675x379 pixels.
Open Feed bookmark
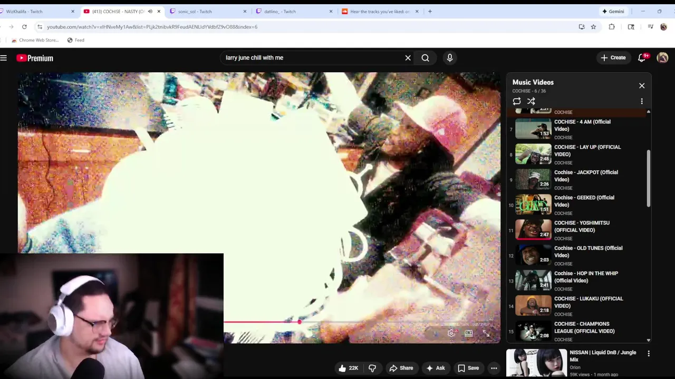75,40
